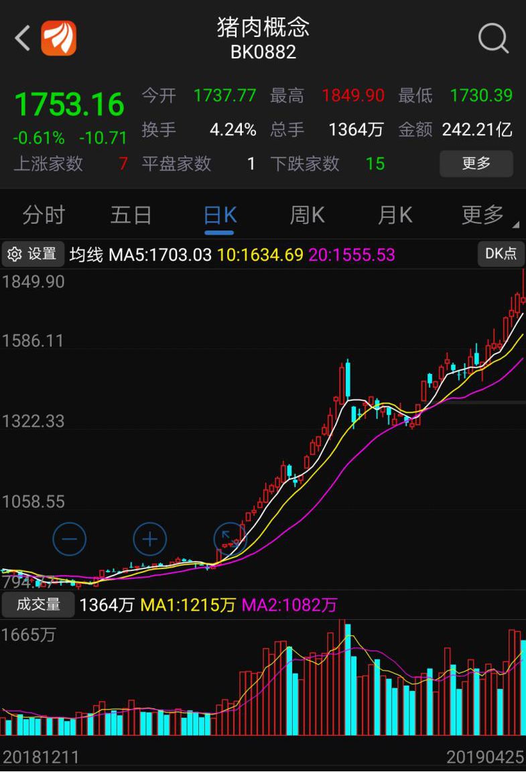Expand chart to fullscreen icon
The image size is (526, 772).
(230, 539)
